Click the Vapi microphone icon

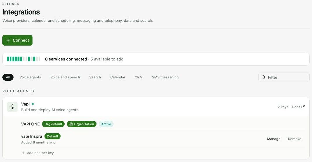[12, 107]
